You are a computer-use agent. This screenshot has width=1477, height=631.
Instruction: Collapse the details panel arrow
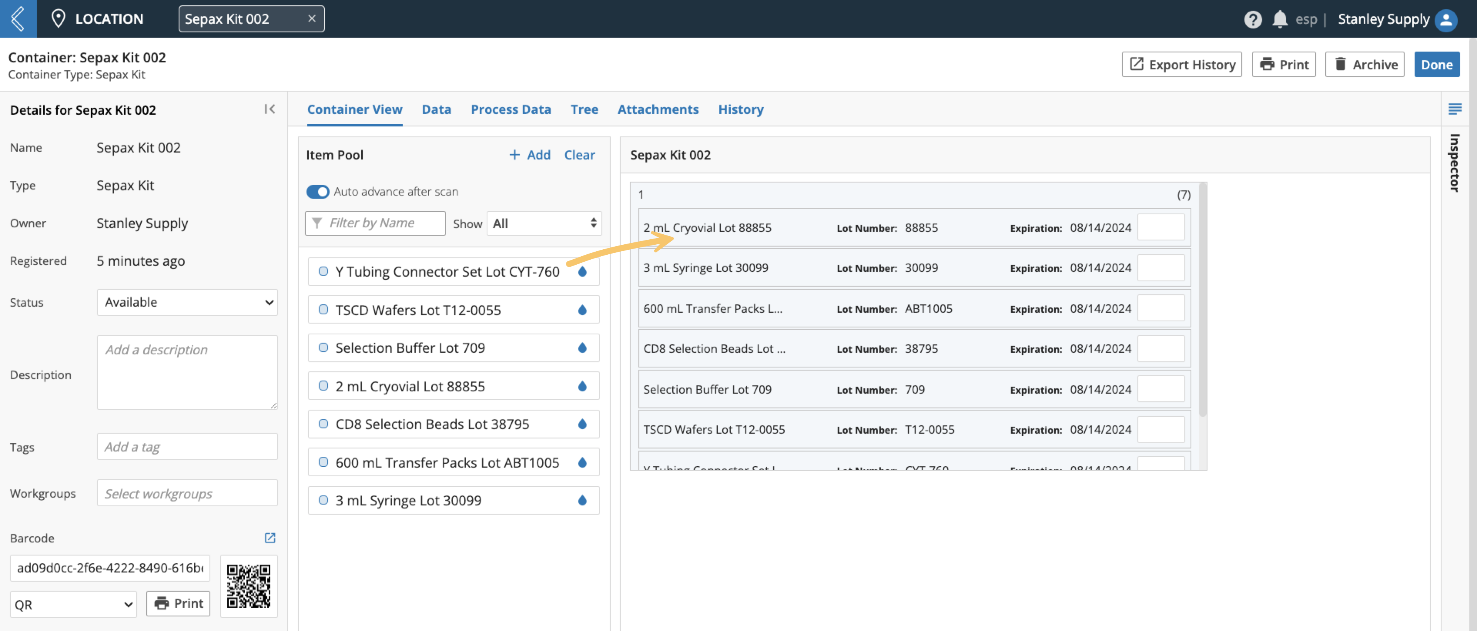(270, 109)
